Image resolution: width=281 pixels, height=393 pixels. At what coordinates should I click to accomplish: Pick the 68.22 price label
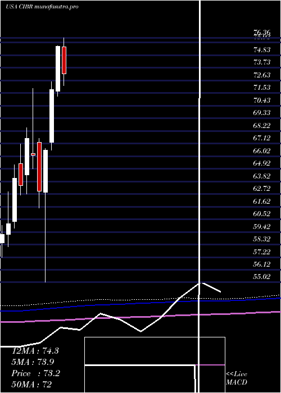(x=262, y=125)
